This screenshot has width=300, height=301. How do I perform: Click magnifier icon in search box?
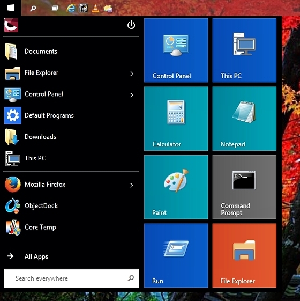point(131,278)
